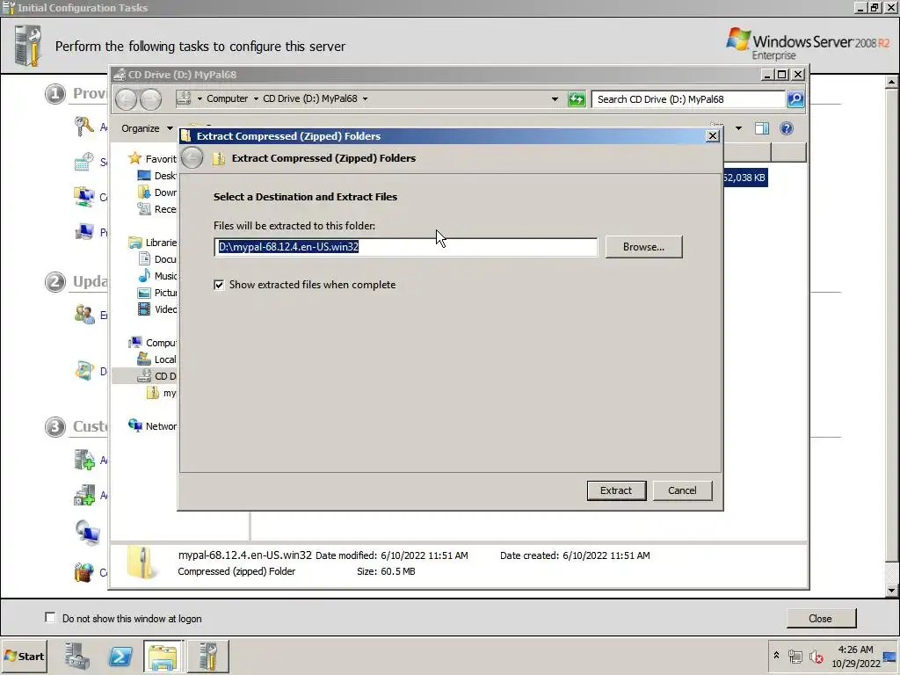
Task: Click Close in Initial Configuration Tasks window
Action: [x=820, y=619]
